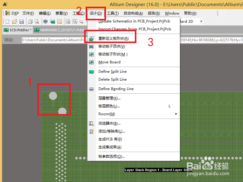Click the move board vertices icon
Screen dimensions: 243x182
(x=91, y=46)
